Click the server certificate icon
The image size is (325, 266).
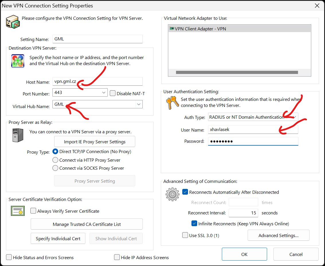click(x=18, y=211)
